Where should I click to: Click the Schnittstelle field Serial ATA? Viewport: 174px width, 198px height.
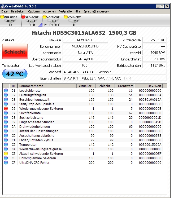[85, 52]
